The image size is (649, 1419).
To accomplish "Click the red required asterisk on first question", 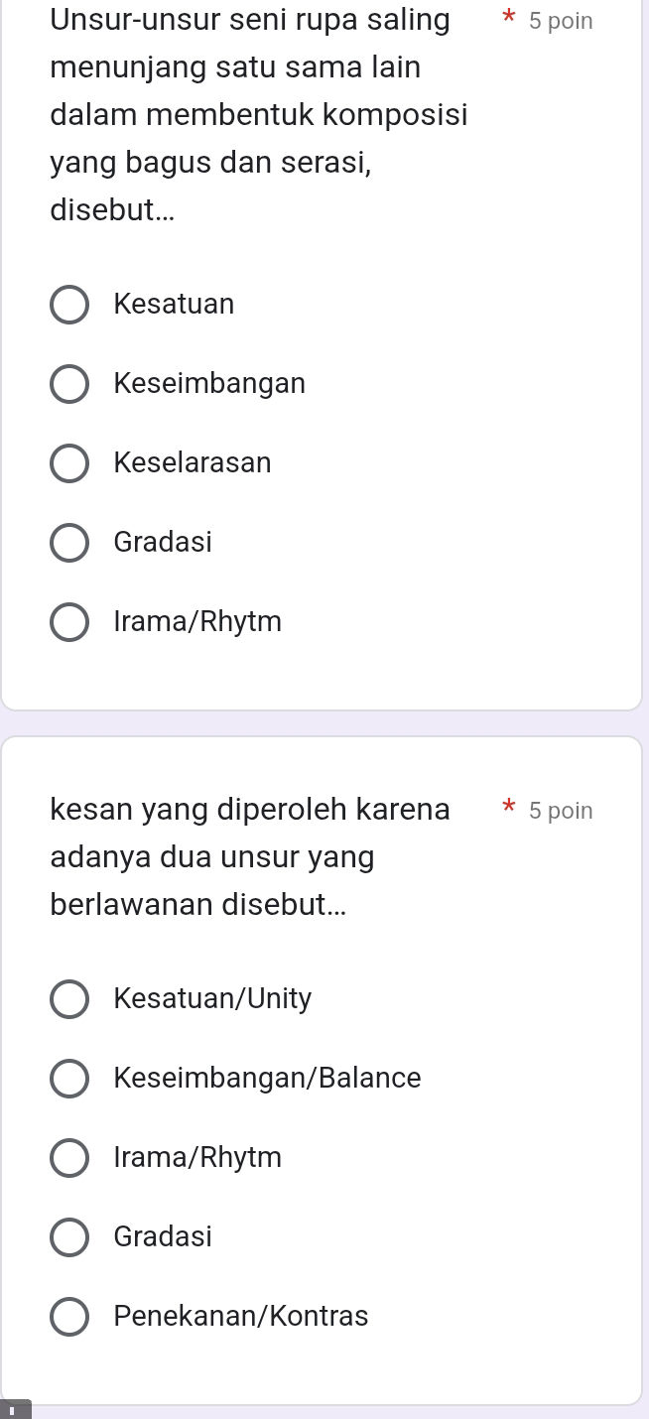I will coord(508,19).
